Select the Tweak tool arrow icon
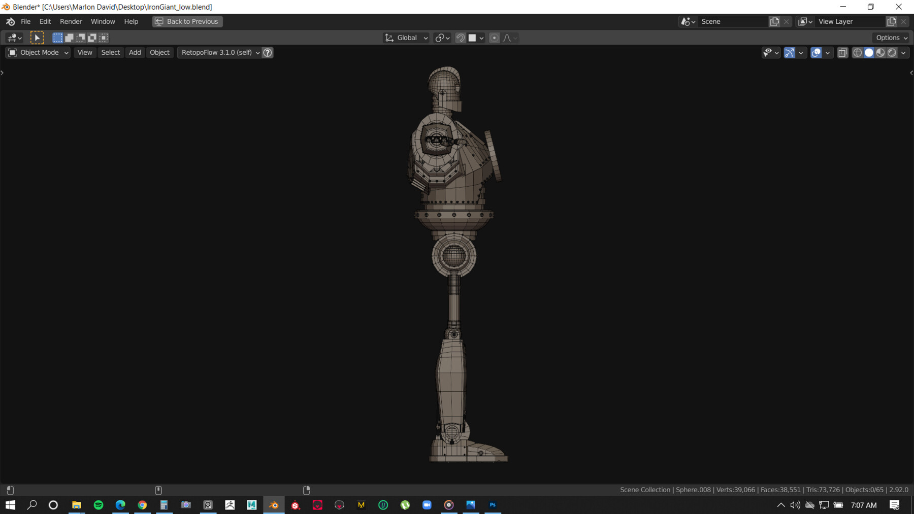 [x=37, y=38]
